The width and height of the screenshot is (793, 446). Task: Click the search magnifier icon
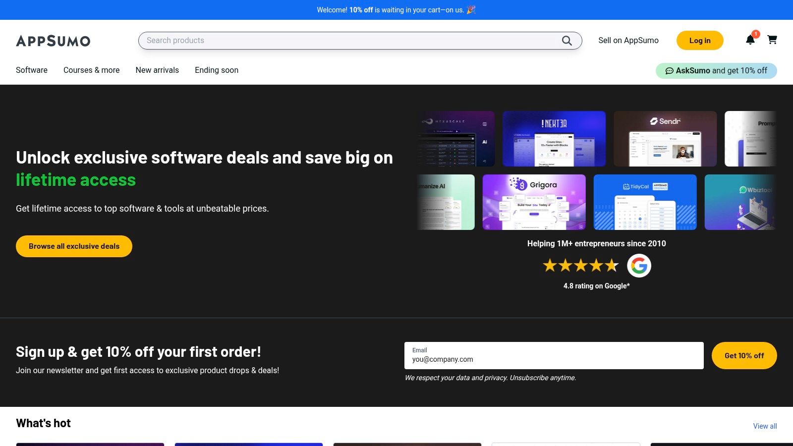(x=566, y=41)
